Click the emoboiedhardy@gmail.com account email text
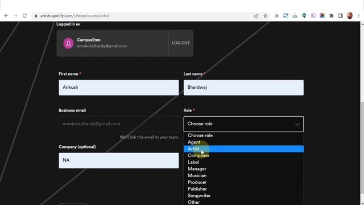 coord(102,46)
